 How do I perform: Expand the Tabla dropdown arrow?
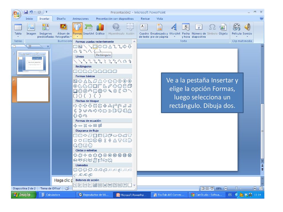(x=18, y=37)
